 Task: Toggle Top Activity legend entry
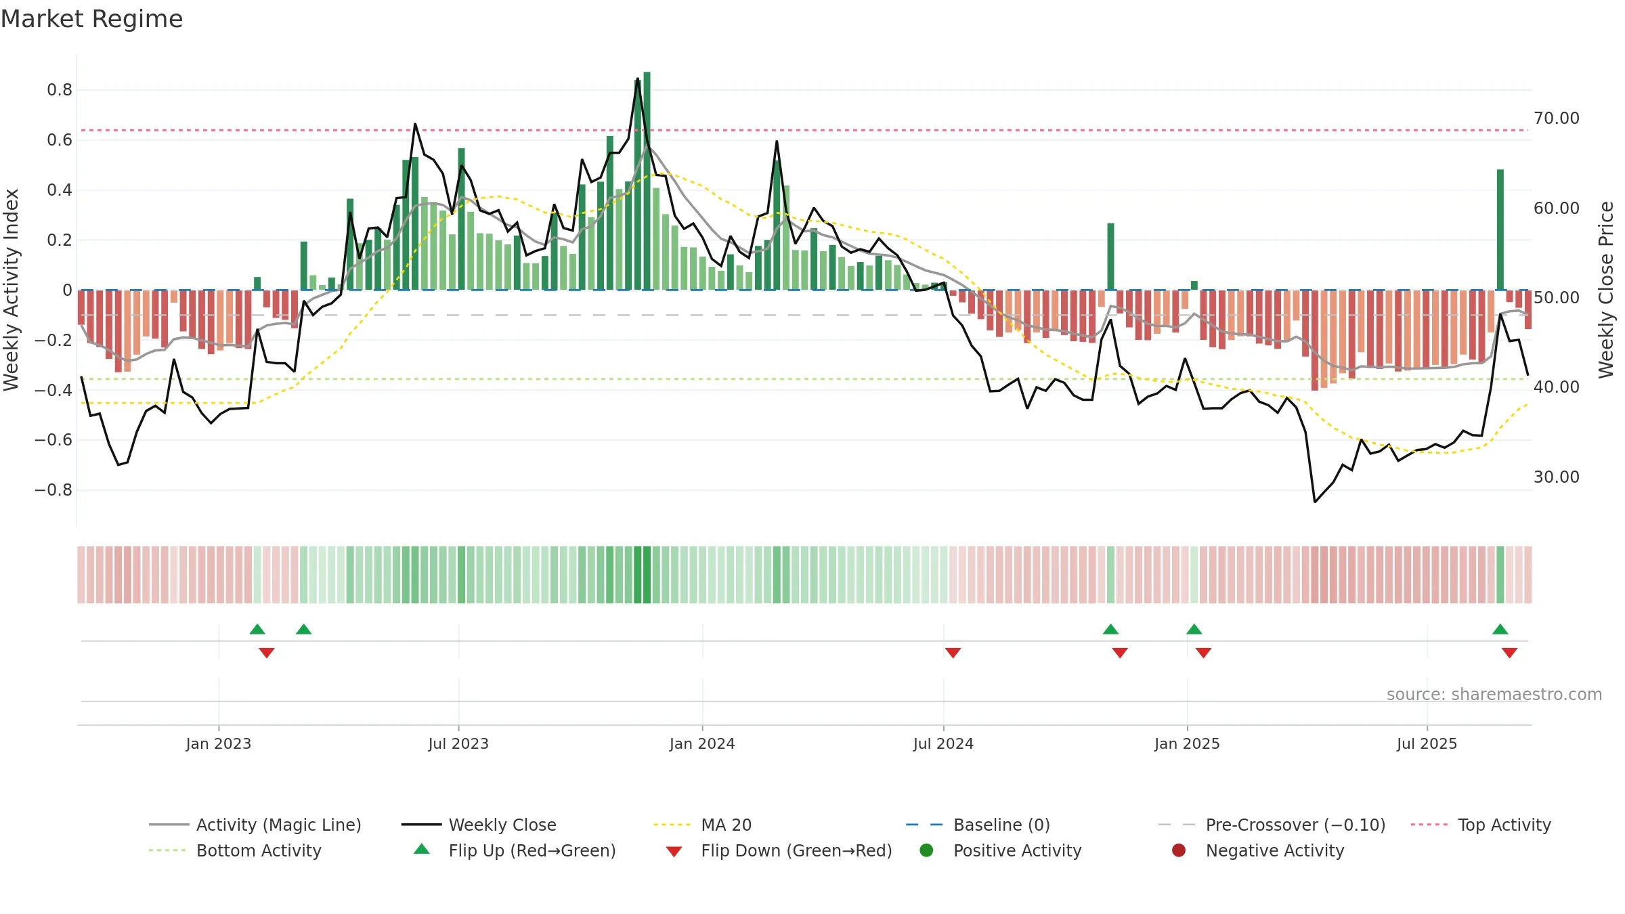pyautogui.click(x=1481, y=825)
